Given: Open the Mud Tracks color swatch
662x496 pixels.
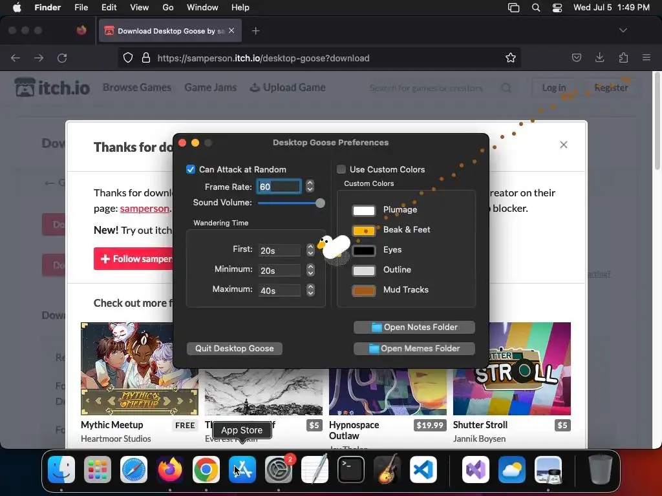Looking at the screenshot, I should coord(363,291).
